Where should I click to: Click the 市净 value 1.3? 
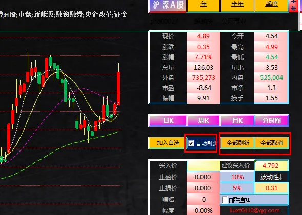point(271,88)
